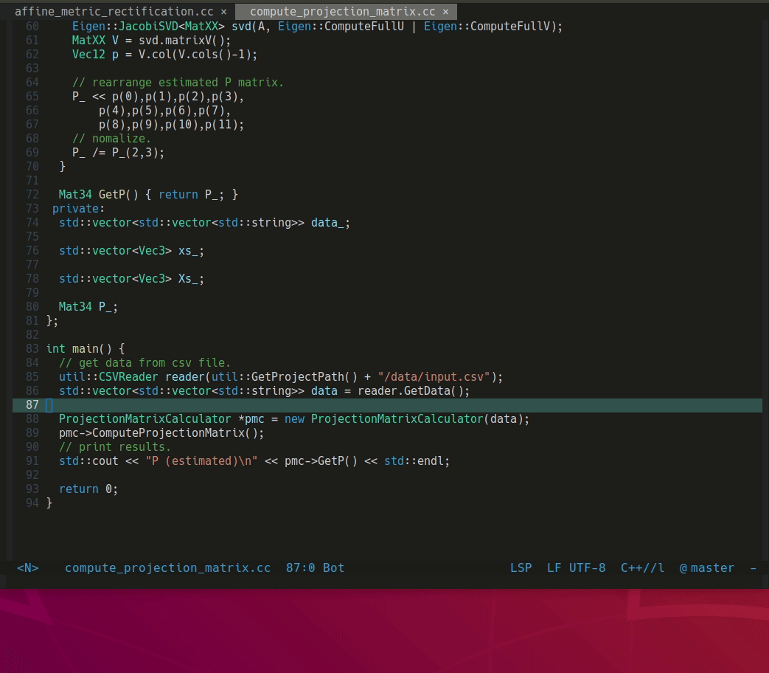
Task: Click the @master git branch indicator
Action: tap(707, 568)
